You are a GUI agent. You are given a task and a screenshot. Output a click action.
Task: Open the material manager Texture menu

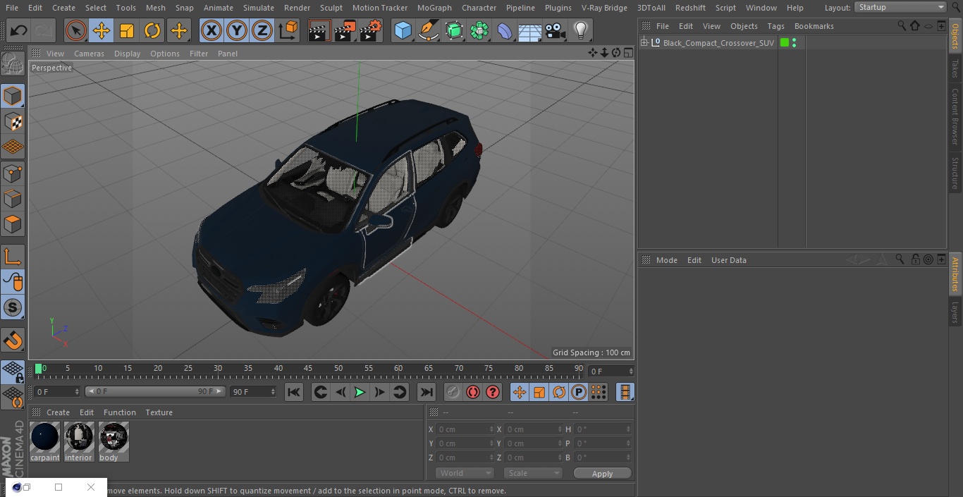pyautogui.click(x=159, y=412)
